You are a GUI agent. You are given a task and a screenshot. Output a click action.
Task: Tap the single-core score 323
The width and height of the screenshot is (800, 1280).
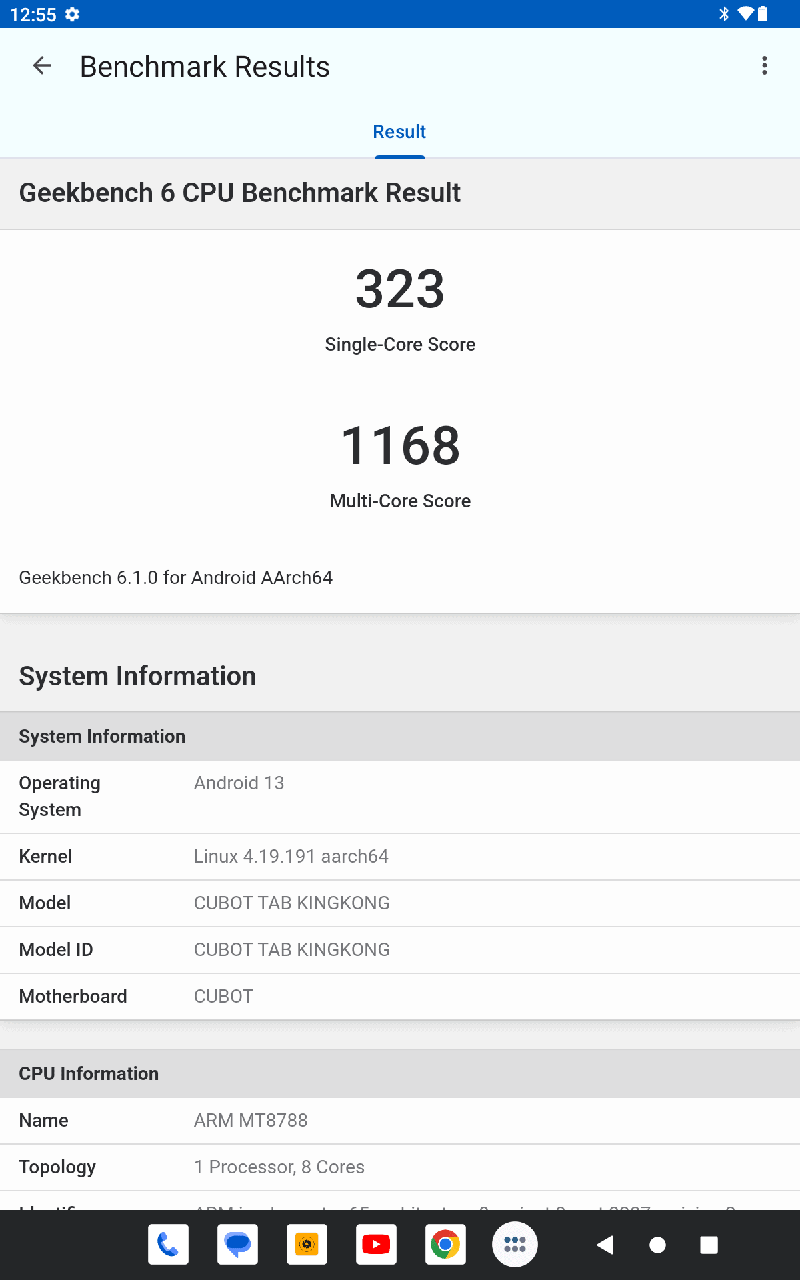(x=400, y=289)
